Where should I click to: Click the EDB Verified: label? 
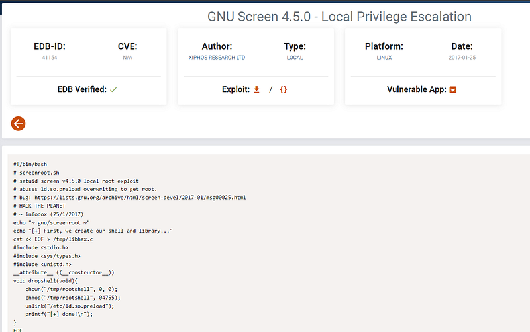pyautogui.click(x=81, y=89)
